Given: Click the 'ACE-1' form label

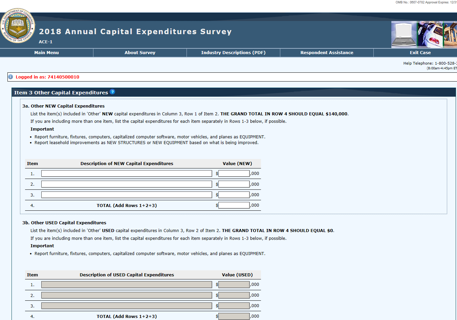Looking at the screenshot, I should 45,42.
